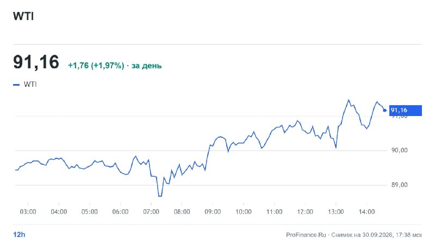Click the blue WTI legend line marker

[x=16, y=85]
